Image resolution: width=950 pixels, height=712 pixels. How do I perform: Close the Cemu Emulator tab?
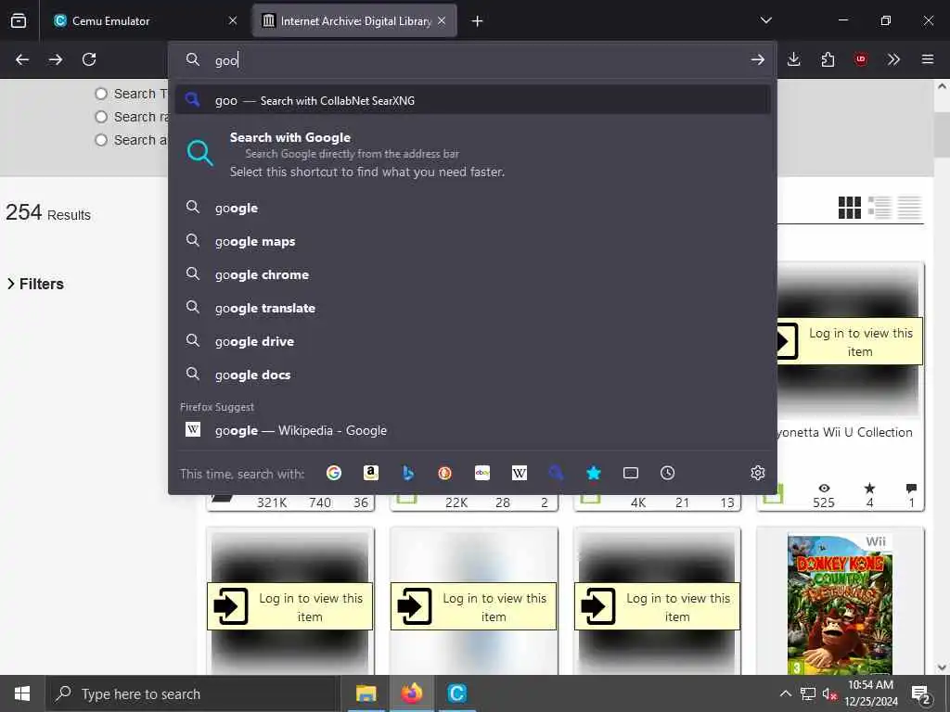click(x=233, y=20)
